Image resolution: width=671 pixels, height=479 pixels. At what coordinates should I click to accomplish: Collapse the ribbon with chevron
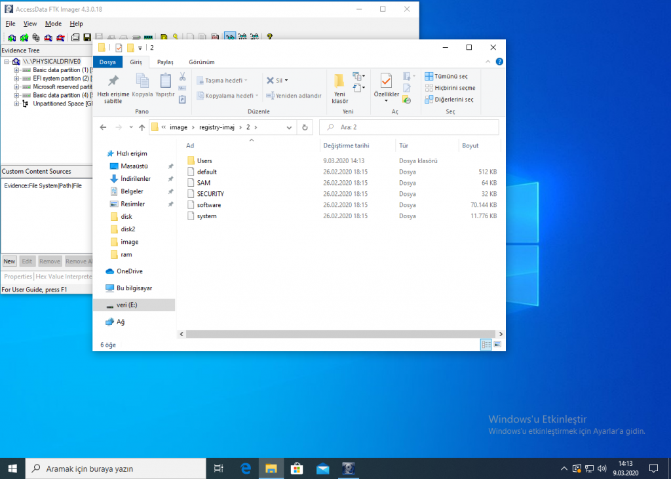(488, 62)
